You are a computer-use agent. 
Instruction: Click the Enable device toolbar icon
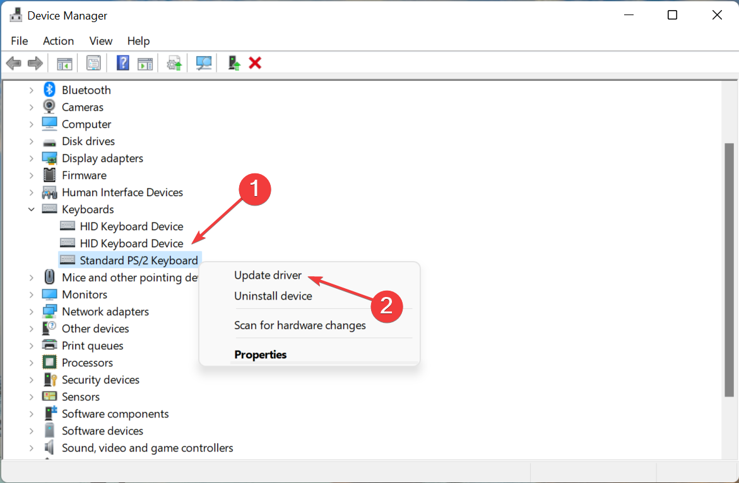click(x=234, y=63)
